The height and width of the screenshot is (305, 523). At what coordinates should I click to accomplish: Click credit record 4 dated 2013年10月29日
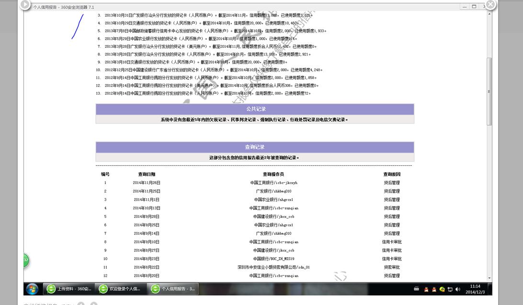(202, 23)
